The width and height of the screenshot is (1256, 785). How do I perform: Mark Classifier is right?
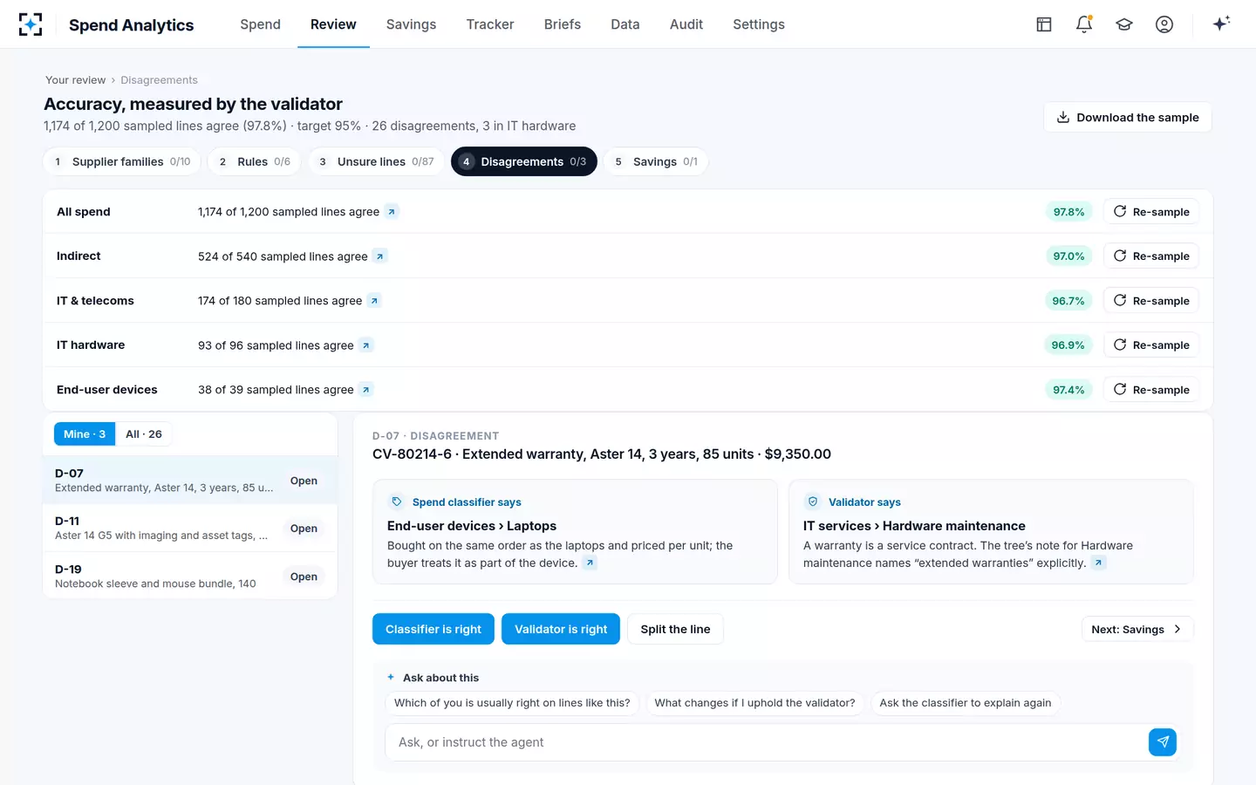click(433, 629)
